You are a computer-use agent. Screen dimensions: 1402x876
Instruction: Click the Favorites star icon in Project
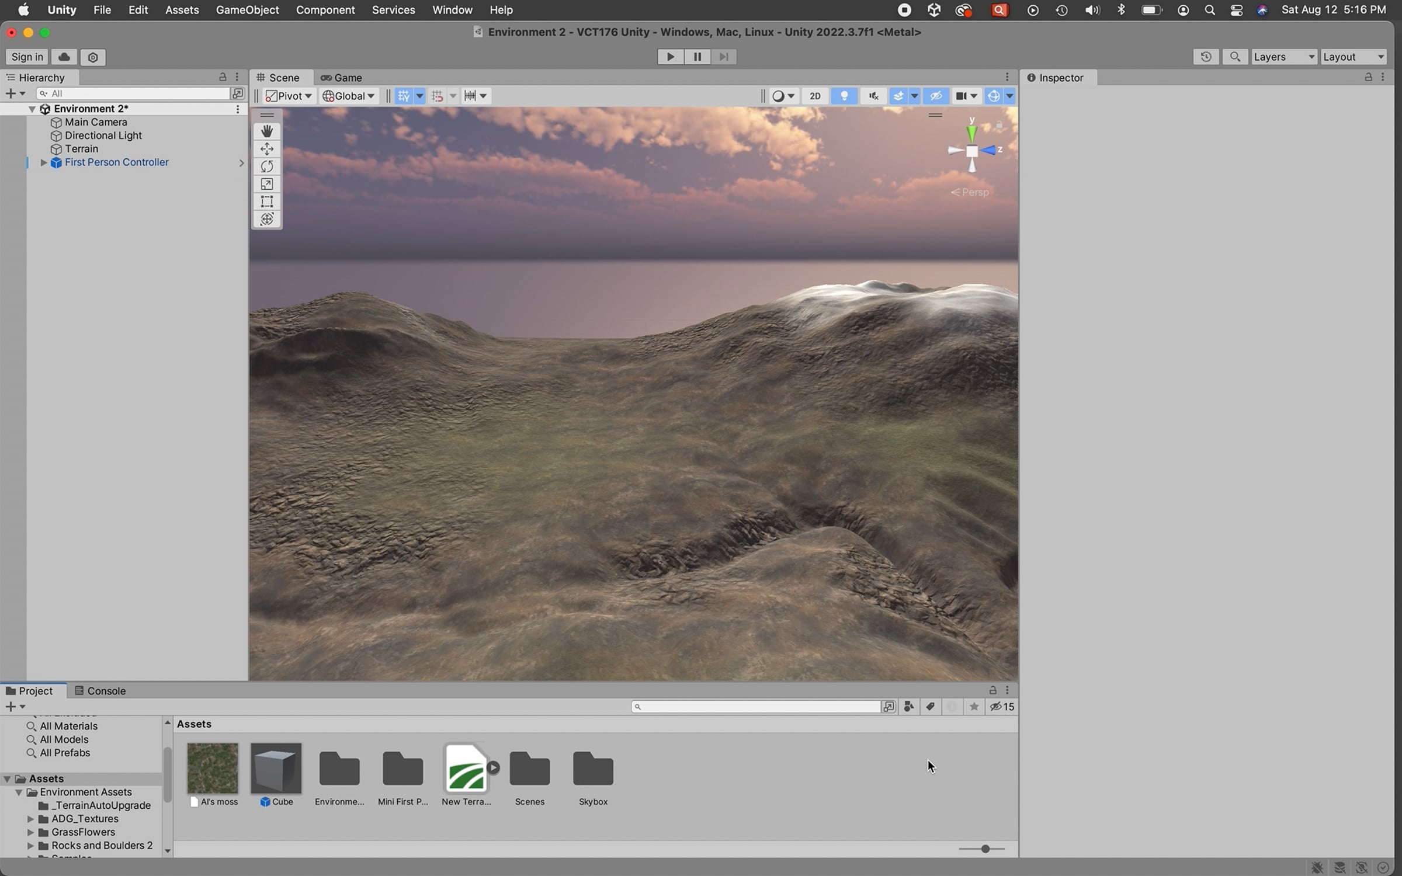click(x=974, y=707)
